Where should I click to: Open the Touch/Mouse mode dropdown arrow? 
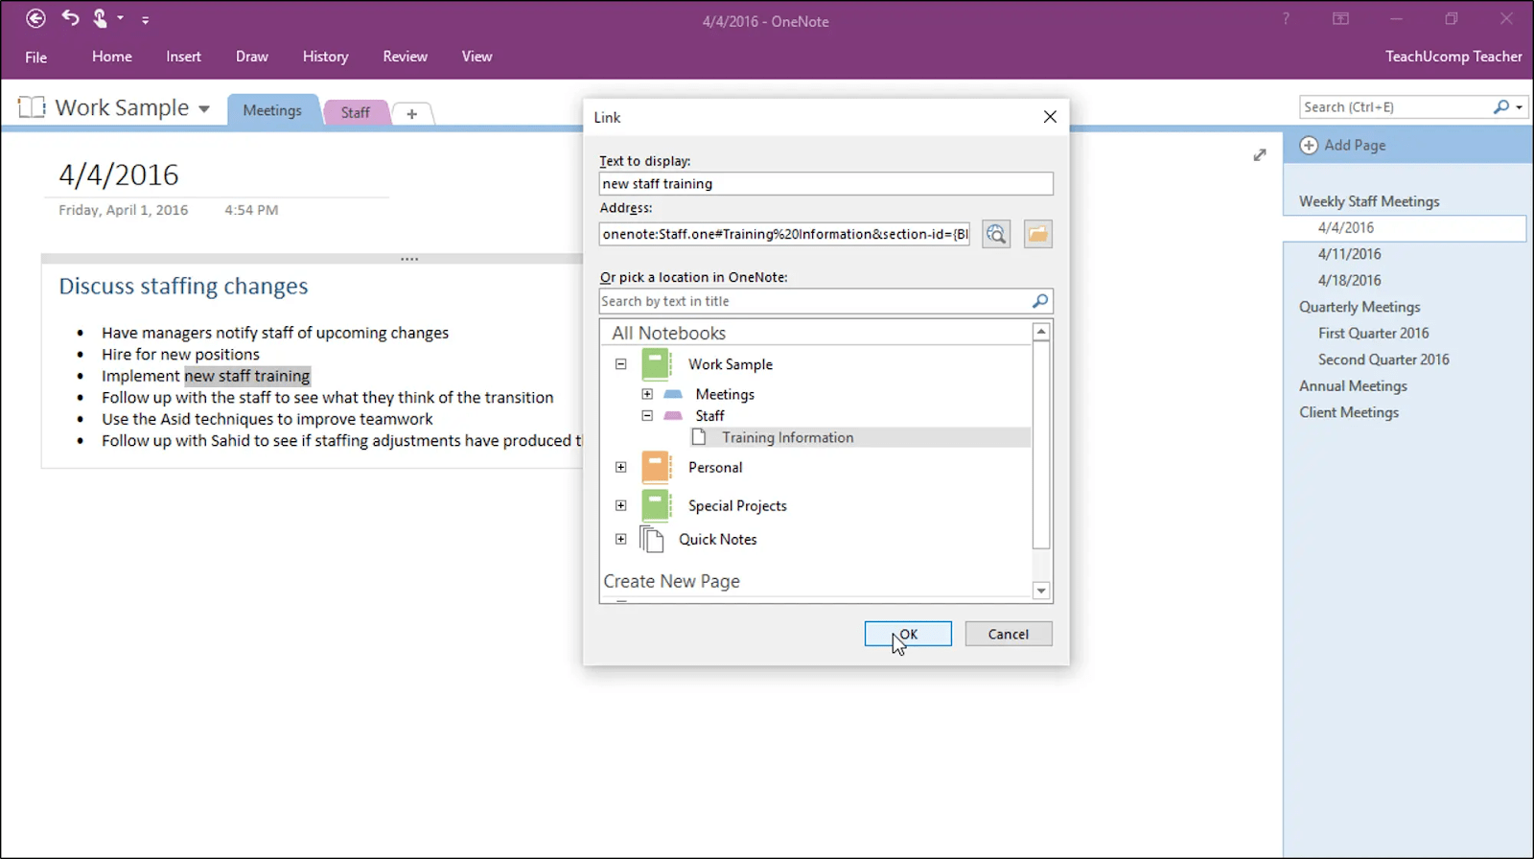coord(121,17)
